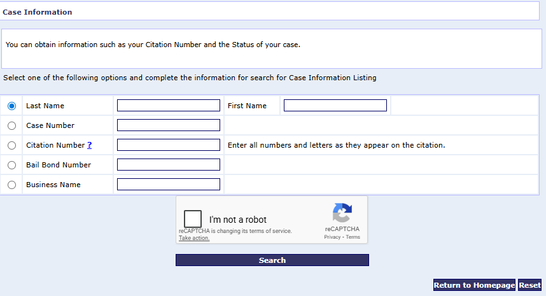Choose the Citation Number radio button

click(11, 145)
